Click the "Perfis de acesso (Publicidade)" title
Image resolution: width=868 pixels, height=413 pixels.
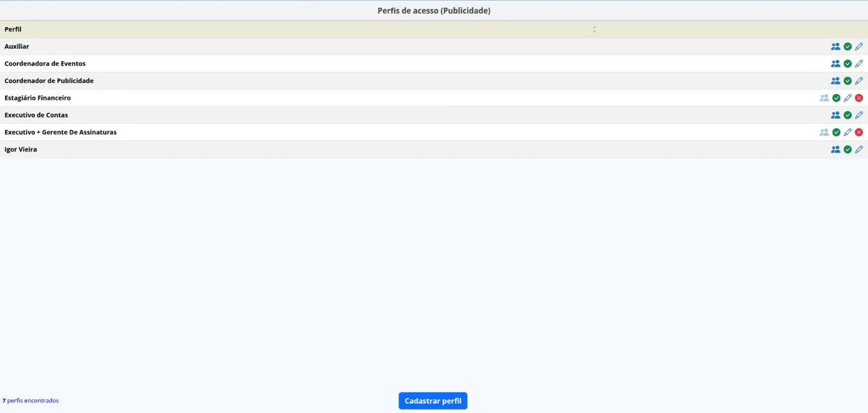point(434,11)
